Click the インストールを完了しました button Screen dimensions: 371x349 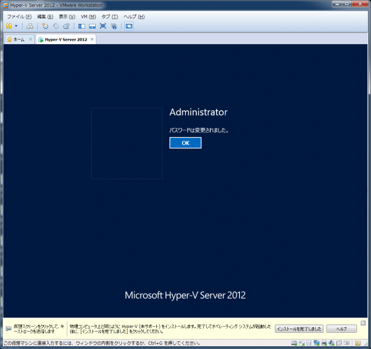299,329
